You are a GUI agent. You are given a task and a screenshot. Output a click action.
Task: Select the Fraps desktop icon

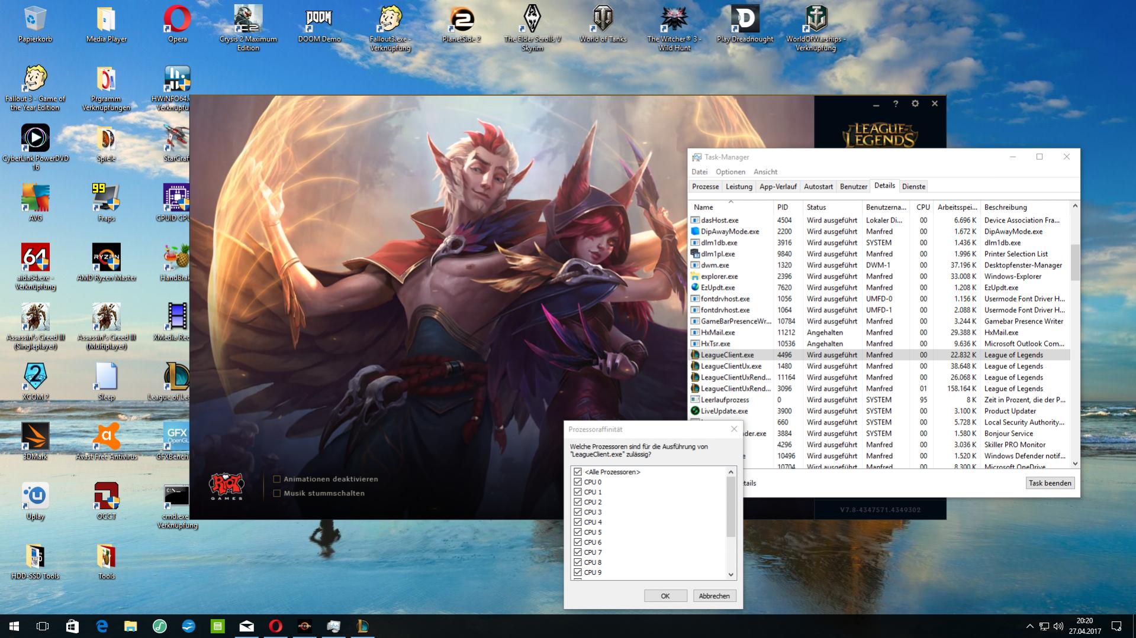(107, 203)
